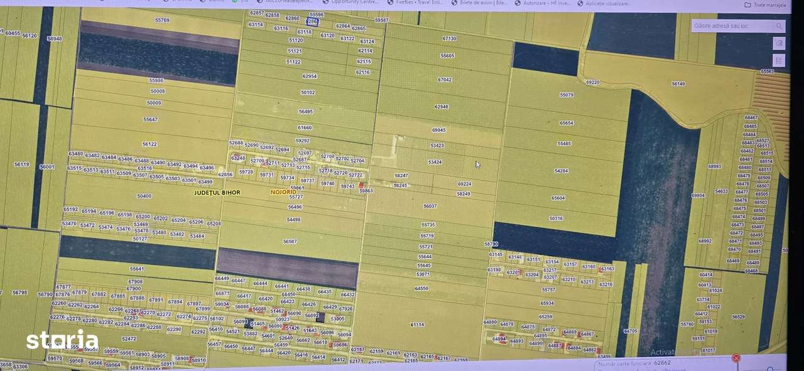804x371 pixels.
Task: Click parcel label 54633
Action: click(x=721, y=191)
